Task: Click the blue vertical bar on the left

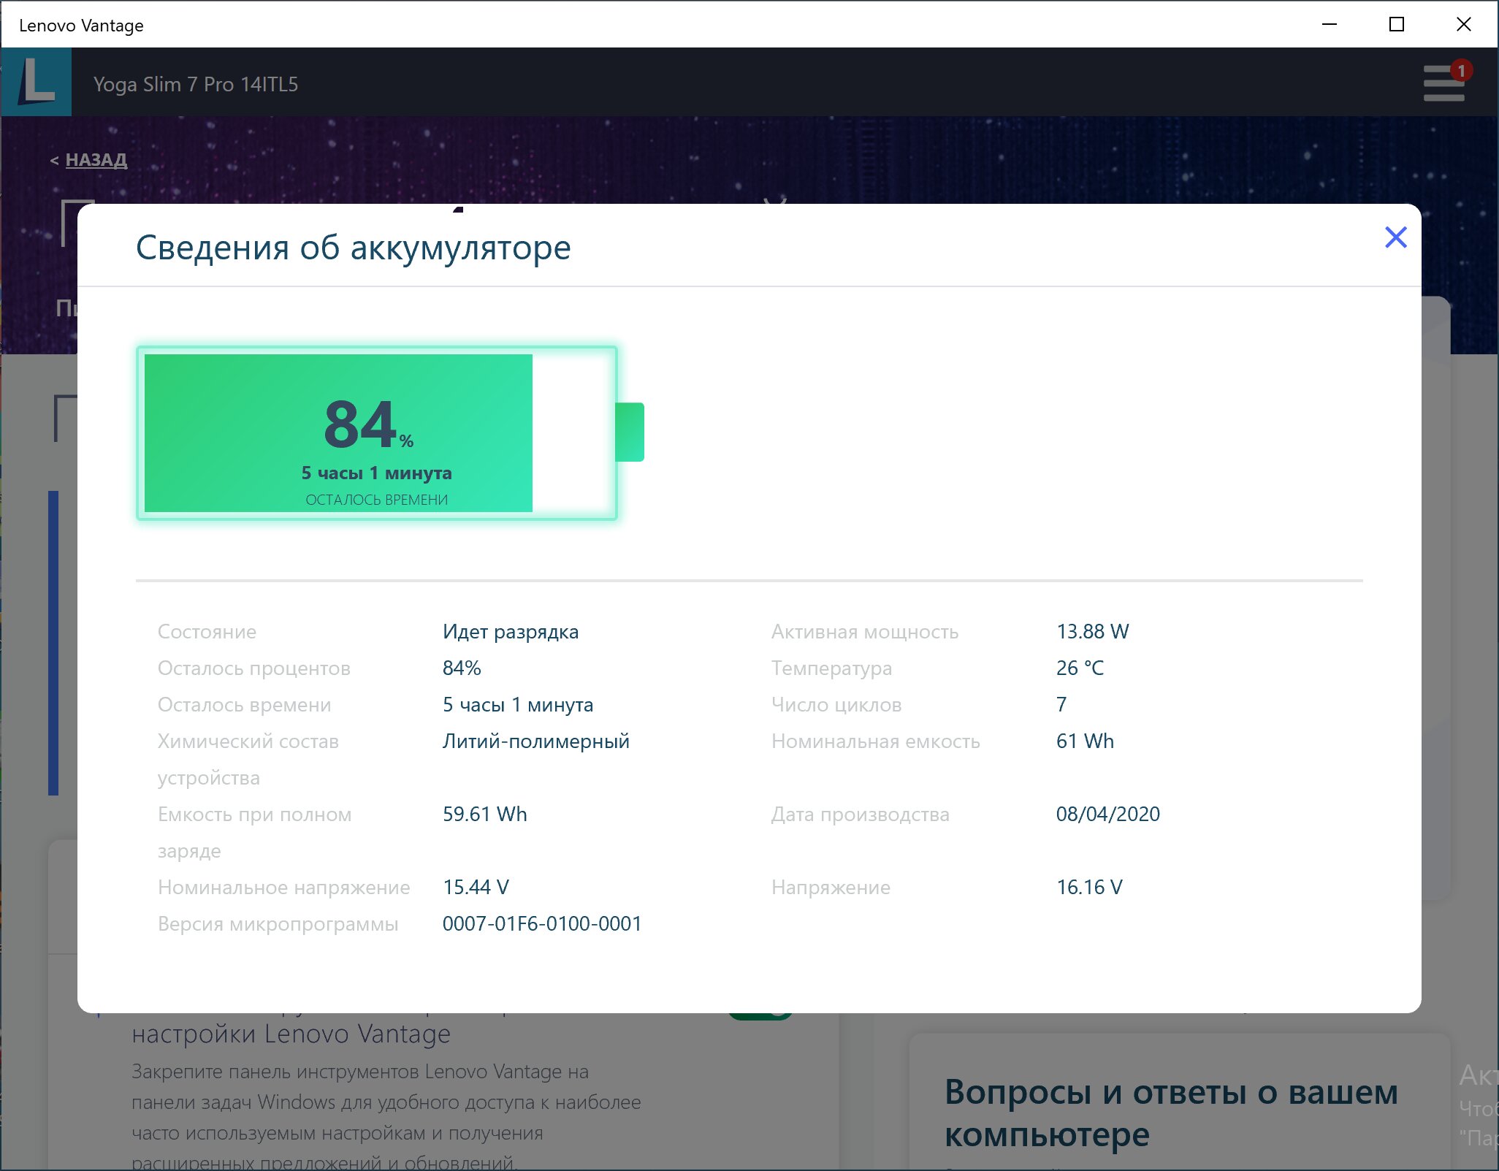Action: (53, 643)
